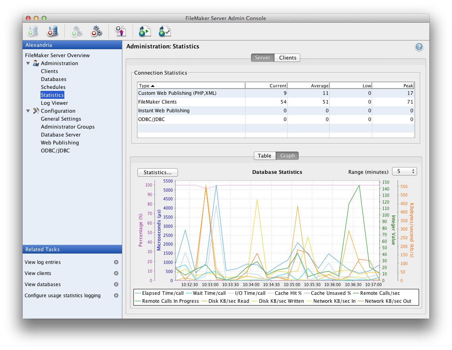The image size is (452, 350).
Task: Sort by the Type column header
Action: click(x=191, y=86)
